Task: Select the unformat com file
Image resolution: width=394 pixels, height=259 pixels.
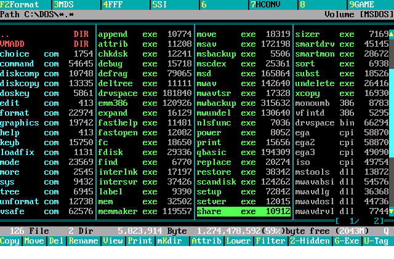Action: coord(47,201)
